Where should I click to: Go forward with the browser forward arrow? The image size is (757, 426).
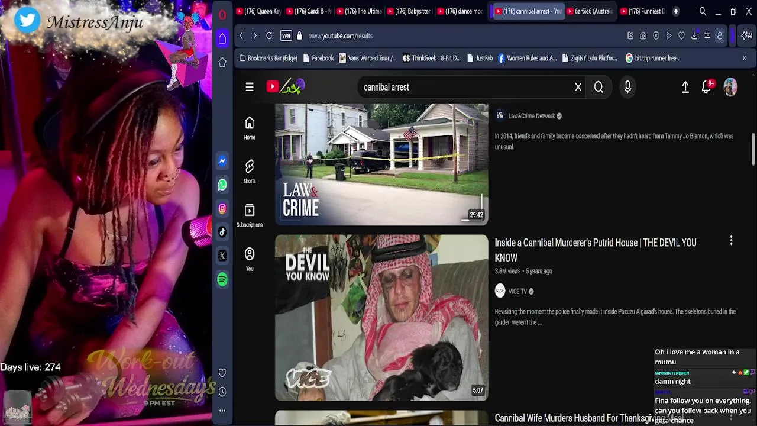tap(255, 35)
